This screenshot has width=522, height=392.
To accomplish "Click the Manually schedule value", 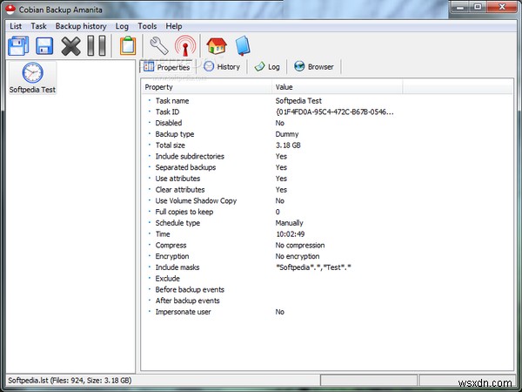I will (x=290, y=223).
